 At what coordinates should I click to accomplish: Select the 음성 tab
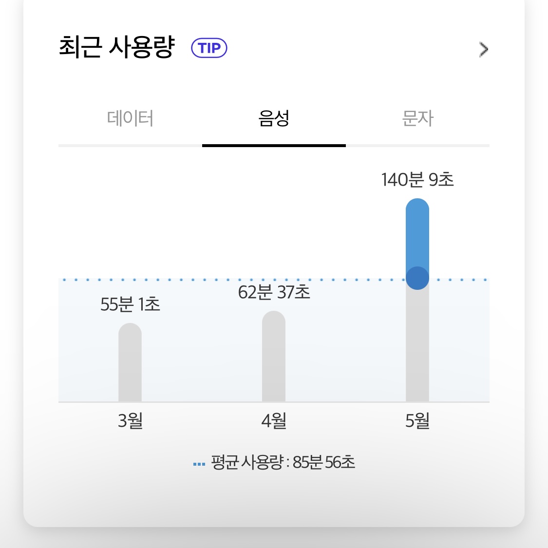click(274, 118)
